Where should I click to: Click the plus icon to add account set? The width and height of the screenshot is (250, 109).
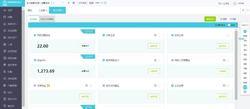(x=69, y=3)
